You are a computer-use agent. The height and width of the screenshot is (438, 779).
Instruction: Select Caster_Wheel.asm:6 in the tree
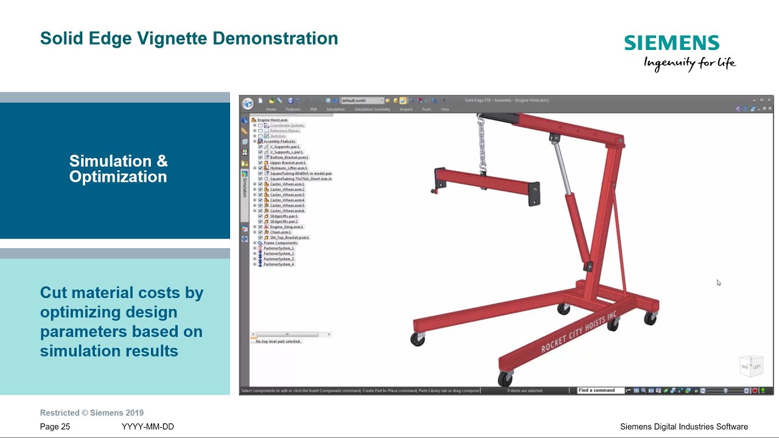coord(287,210)
